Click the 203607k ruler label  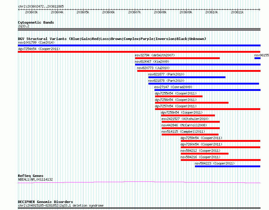click(x=135, y=12)
